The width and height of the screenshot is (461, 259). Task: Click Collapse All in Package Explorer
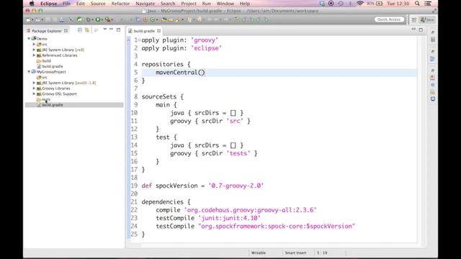tap(80, 30)
